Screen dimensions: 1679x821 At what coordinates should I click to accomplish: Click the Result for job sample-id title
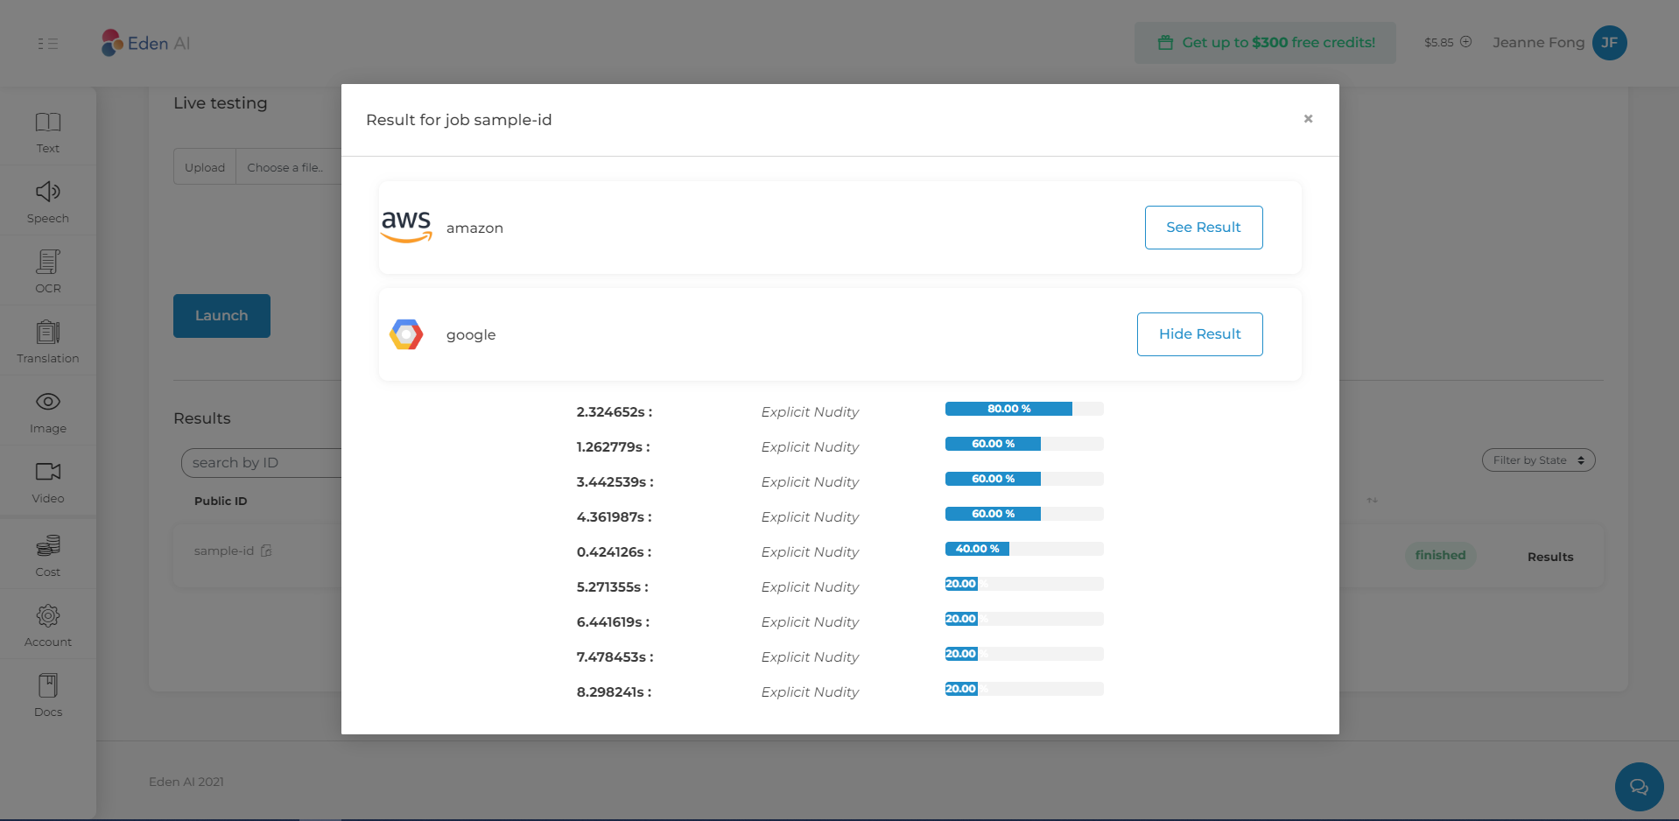(x=459, y=120)
